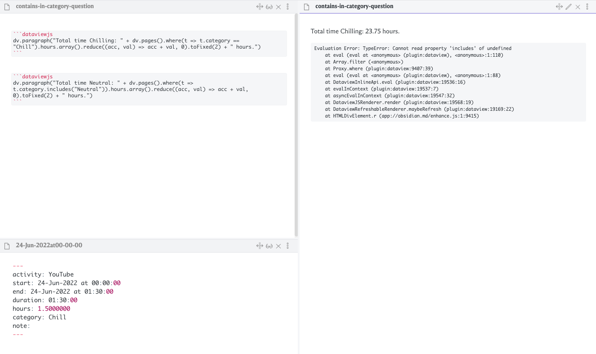
Task: Open more options of 24-Jun-2022at00-00-00 pane
Action: pos(288,246)
